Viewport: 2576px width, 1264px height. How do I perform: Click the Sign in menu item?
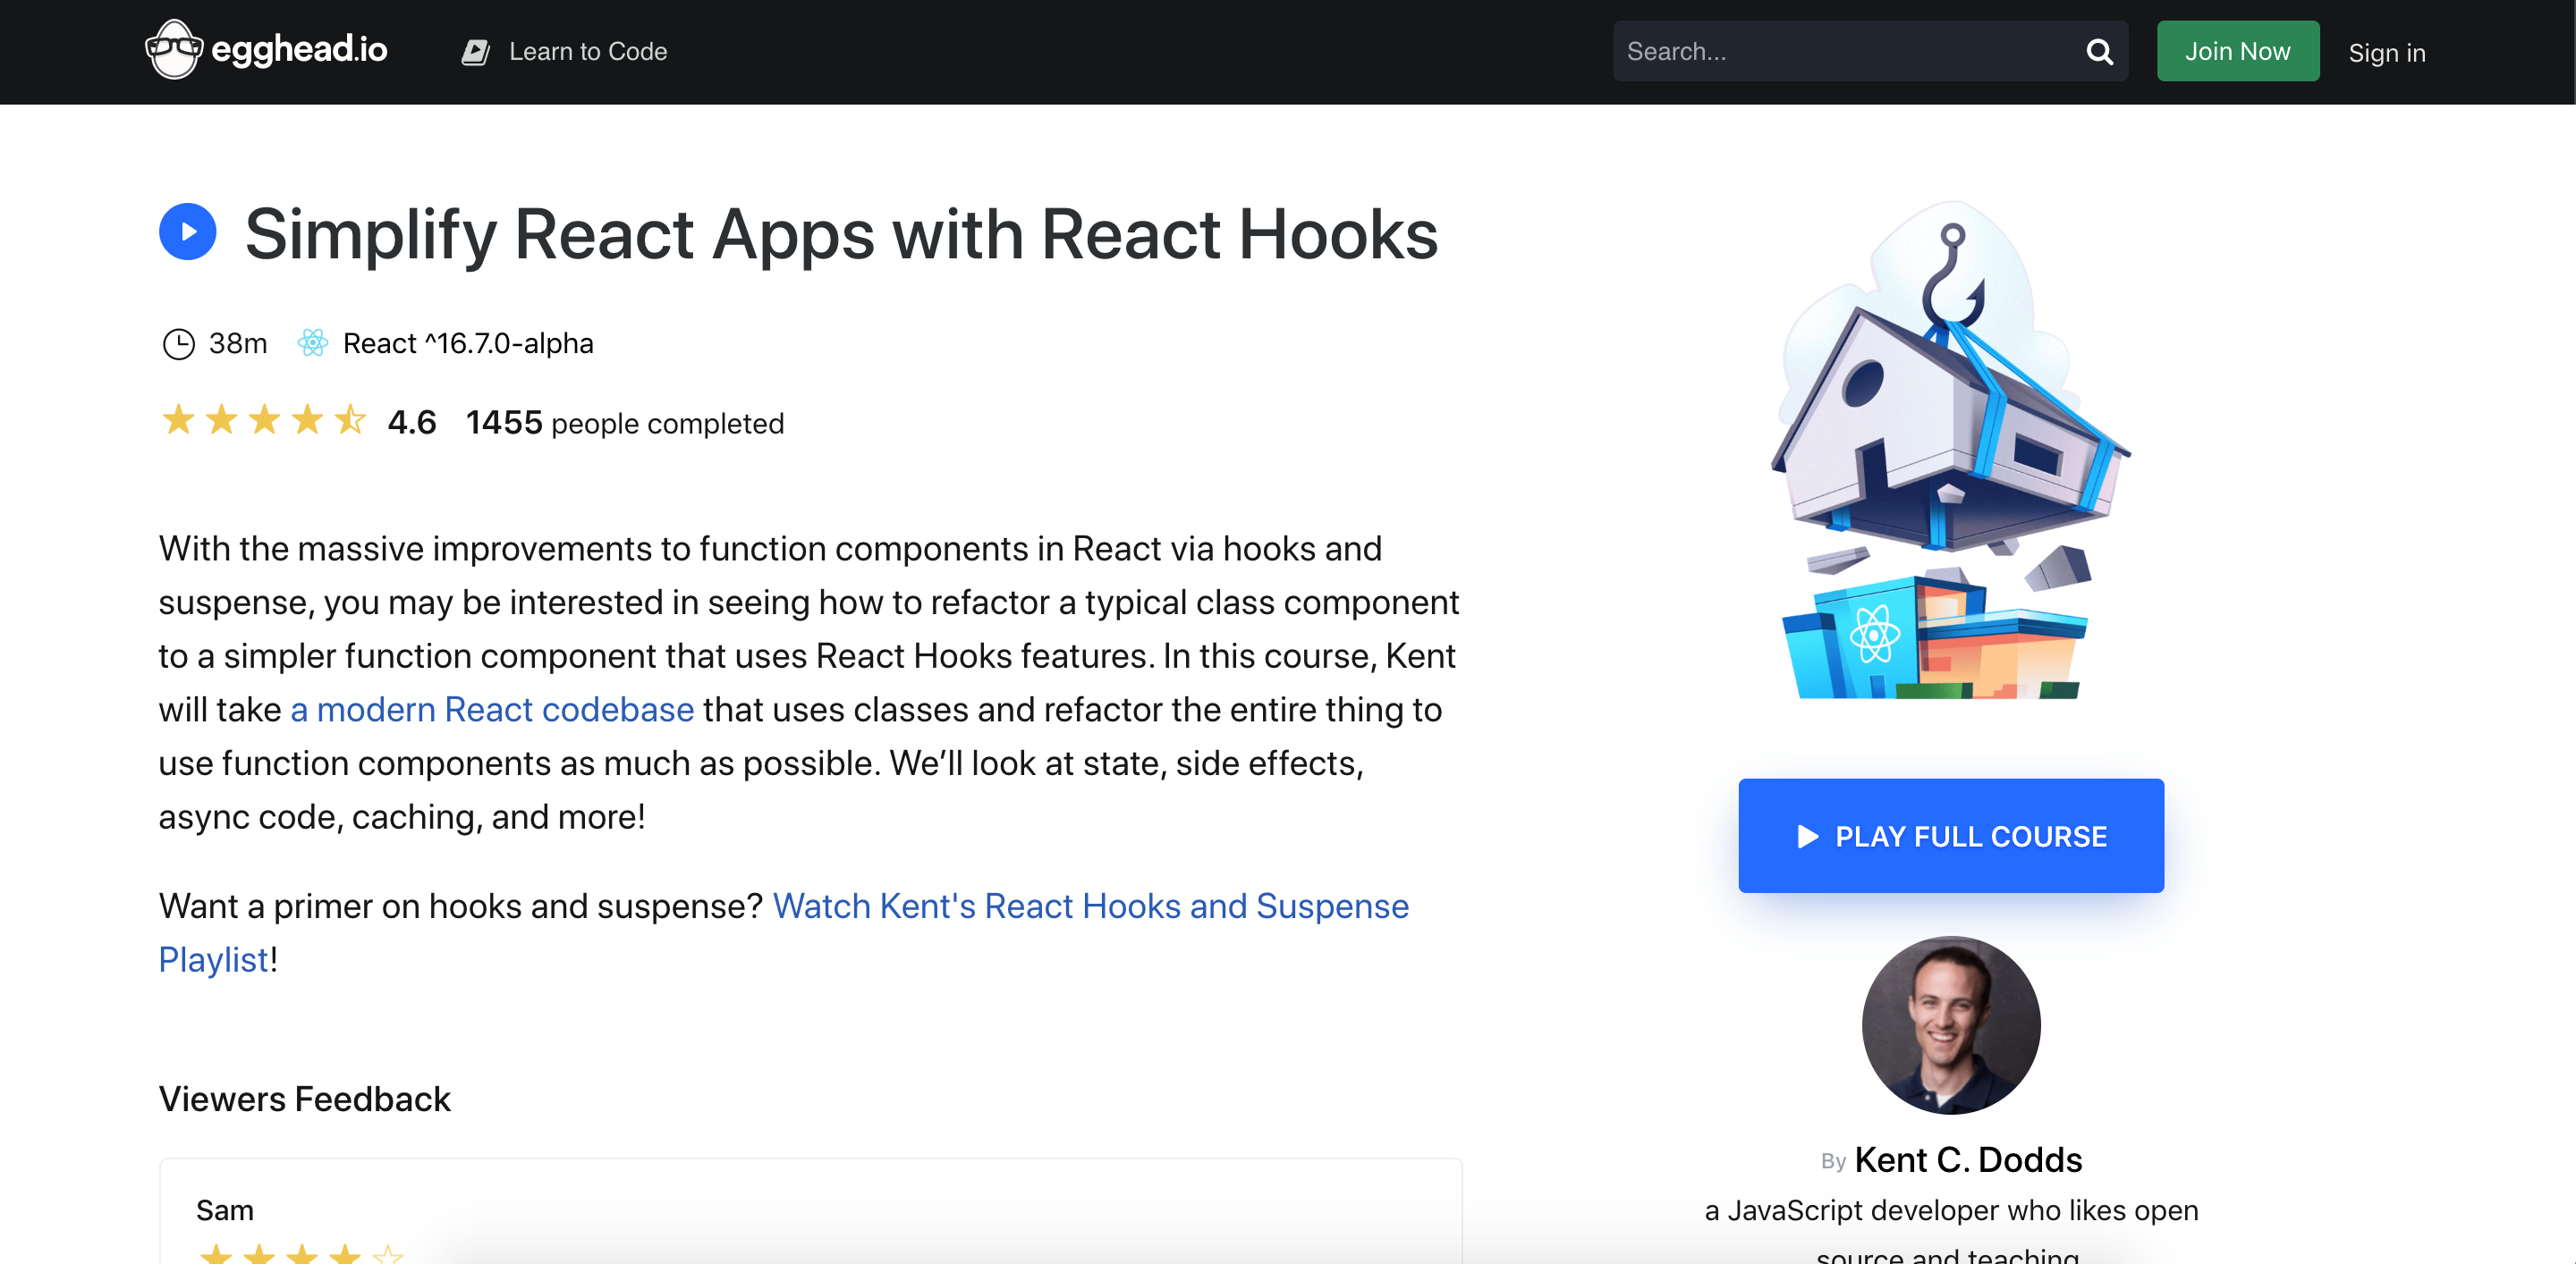(x=2386, y=53)
